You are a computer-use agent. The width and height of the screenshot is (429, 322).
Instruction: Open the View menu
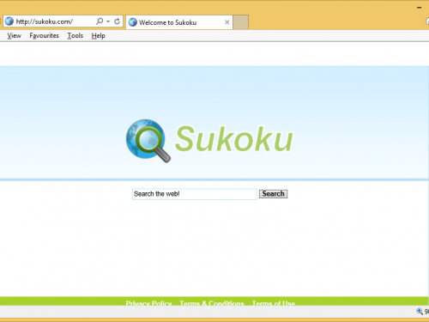tap(14, 36)
